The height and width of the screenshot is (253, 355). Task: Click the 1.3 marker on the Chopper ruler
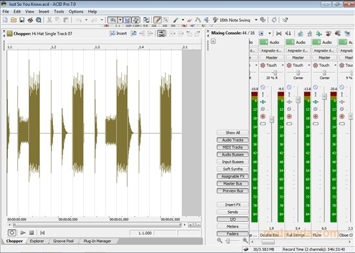97,47
